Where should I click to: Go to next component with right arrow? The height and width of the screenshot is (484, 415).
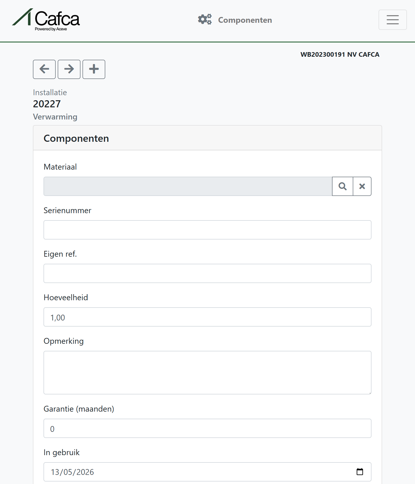coord(69,69)
